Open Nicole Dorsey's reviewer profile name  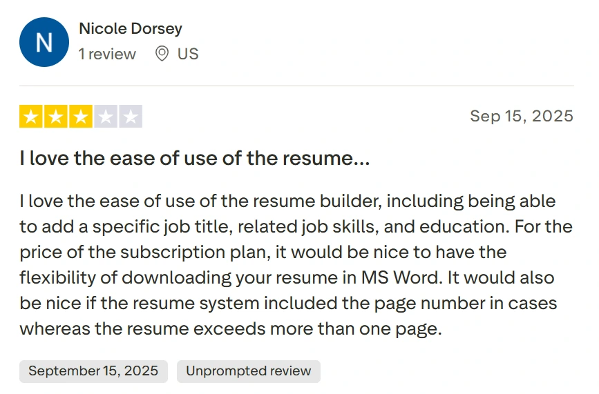(x=131, y=29)
